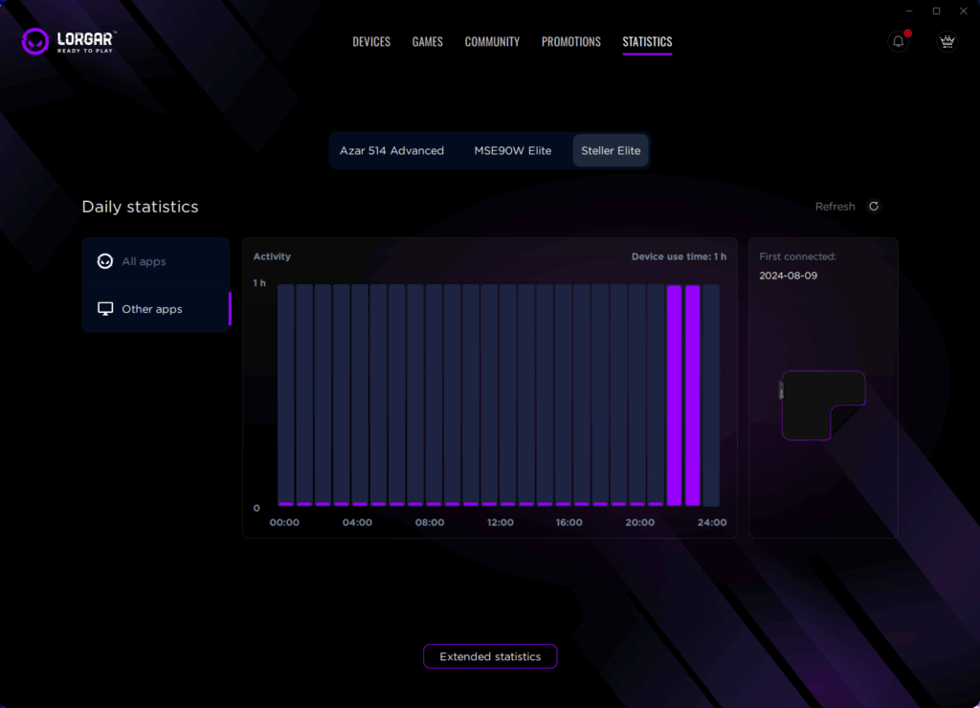980x708 pixels.
Task: Select the Statistics menu item
Action: [647, 42]
